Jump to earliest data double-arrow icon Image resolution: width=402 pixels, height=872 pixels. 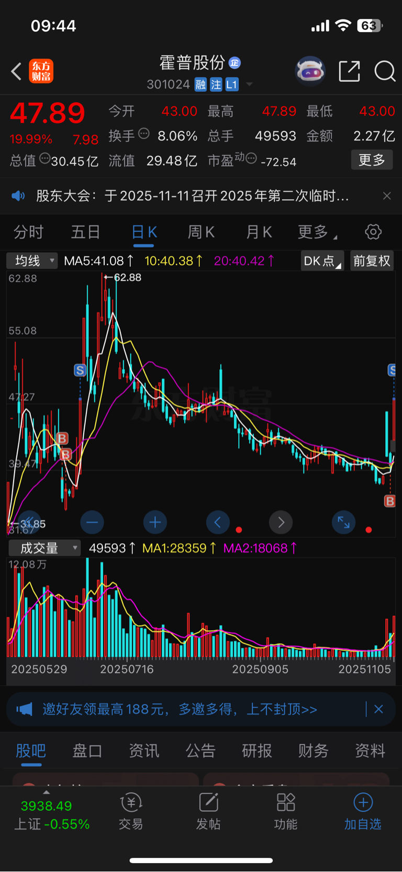coord(29,522)
